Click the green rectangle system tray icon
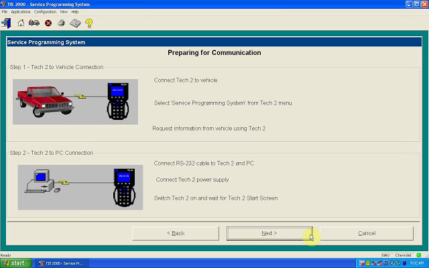The image size is (429, 268). (x=368, y=263)
